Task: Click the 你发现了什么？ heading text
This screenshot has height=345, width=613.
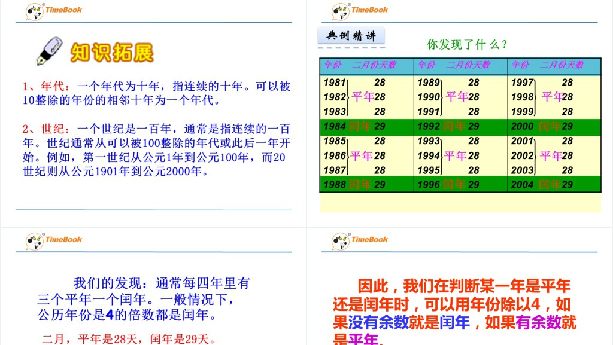Action: 468,44
